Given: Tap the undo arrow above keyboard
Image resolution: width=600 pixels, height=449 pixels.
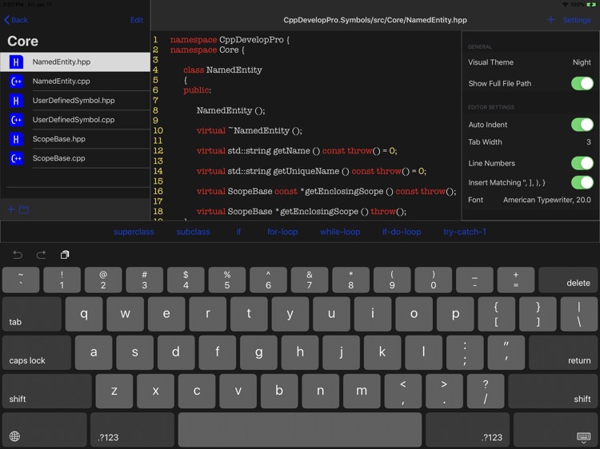Looking at the screenshot, I should [x=18, y=255].
